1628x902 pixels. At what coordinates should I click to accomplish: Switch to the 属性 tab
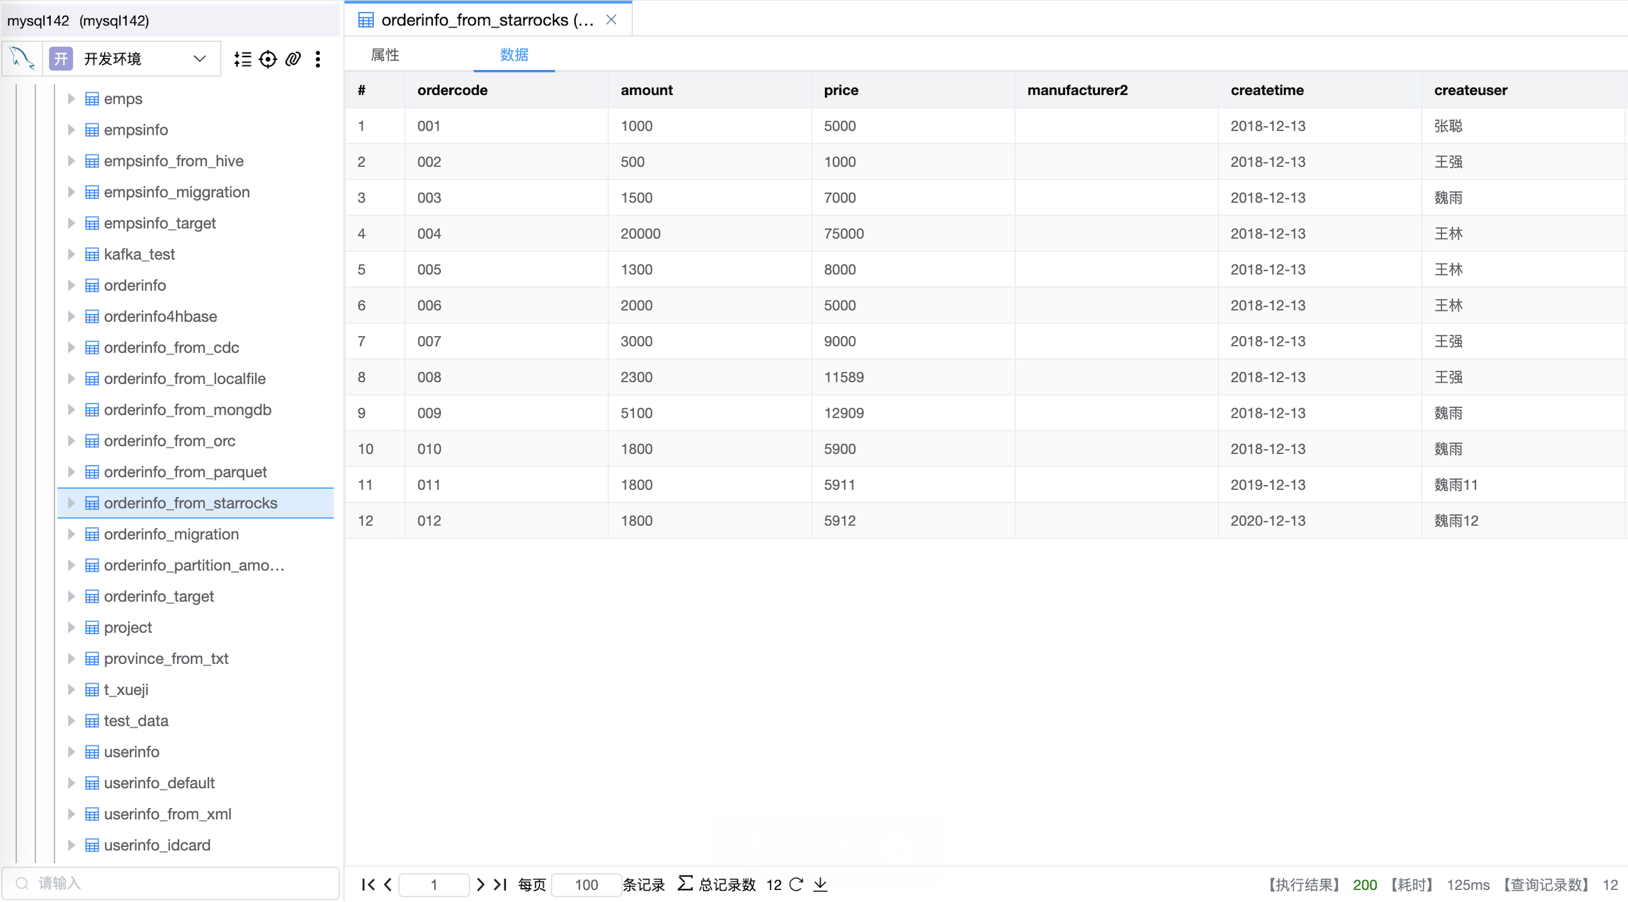coord(385,55)
